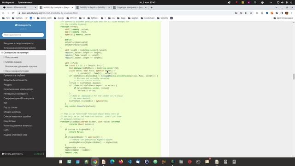Open Спецификация ABI контракта link
This screenshot has height=166, width=295.
point(19,98)
